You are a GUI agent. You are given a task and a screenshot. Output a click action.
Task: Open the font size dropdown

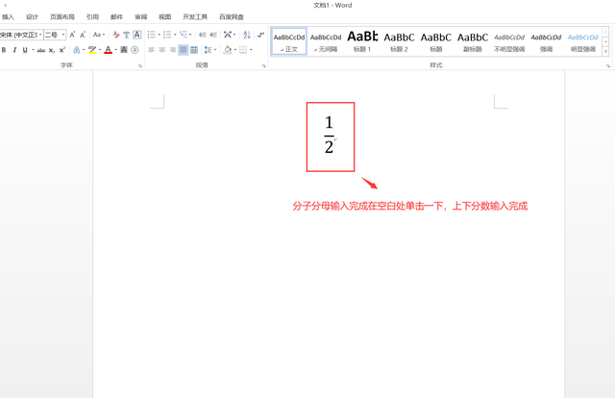pos(62,35)
